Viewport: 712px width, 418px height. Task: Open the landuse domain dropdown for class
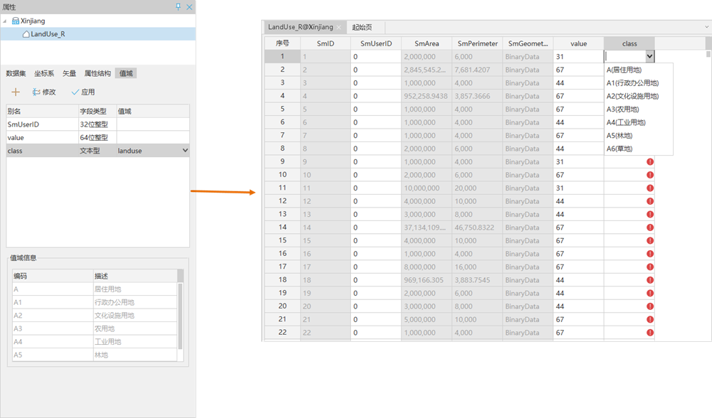185,151
